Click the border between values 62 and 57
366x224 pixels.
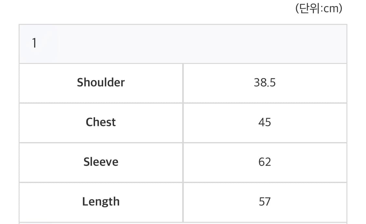pos(264,182)
